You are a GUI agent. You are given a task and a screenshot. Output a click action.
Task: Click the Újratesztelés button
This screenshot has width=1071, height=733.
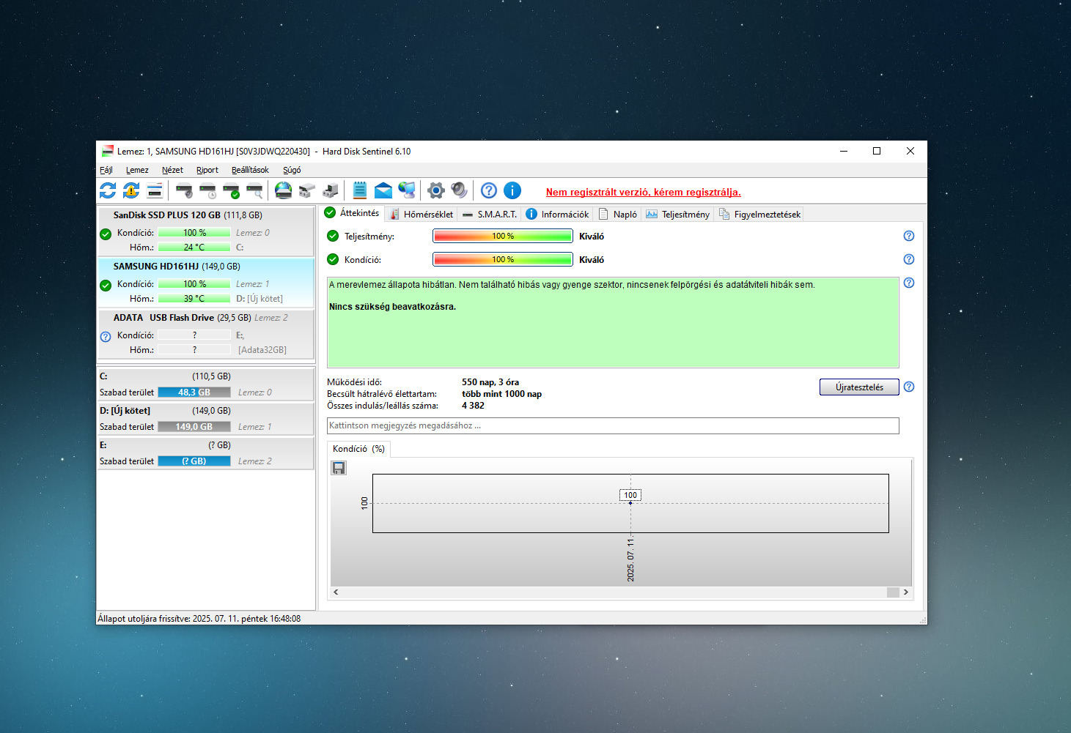858,387
